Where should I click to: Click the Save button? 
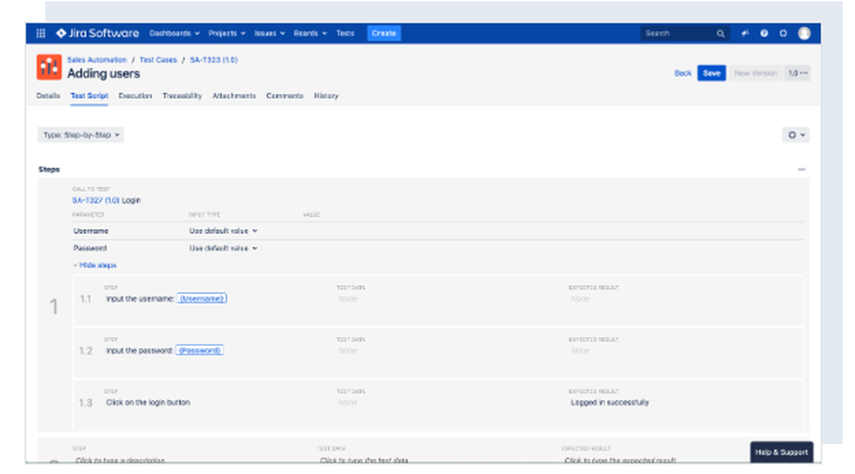pos(711,73)
